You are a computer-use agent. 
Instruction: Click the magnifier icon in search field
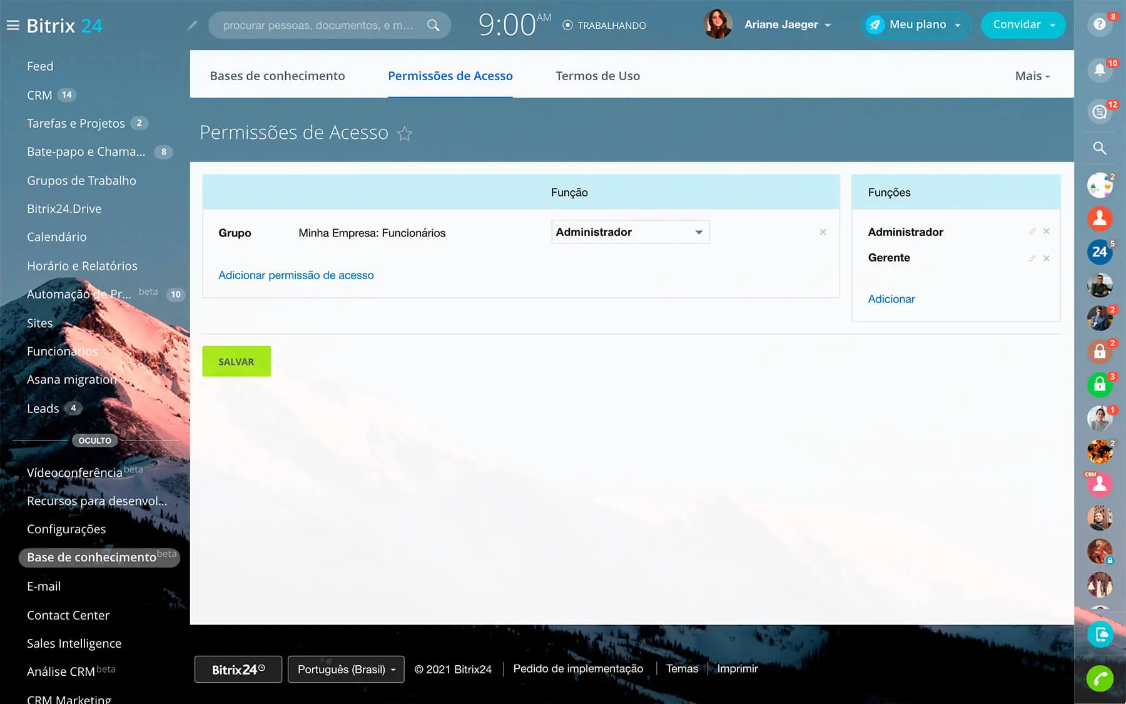point(433,26)
